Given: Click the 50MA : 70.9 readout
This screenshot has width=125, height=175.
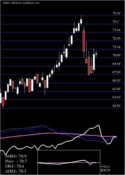Looking at the screenshot, I should pyautogui.click(x=16, y=156).
